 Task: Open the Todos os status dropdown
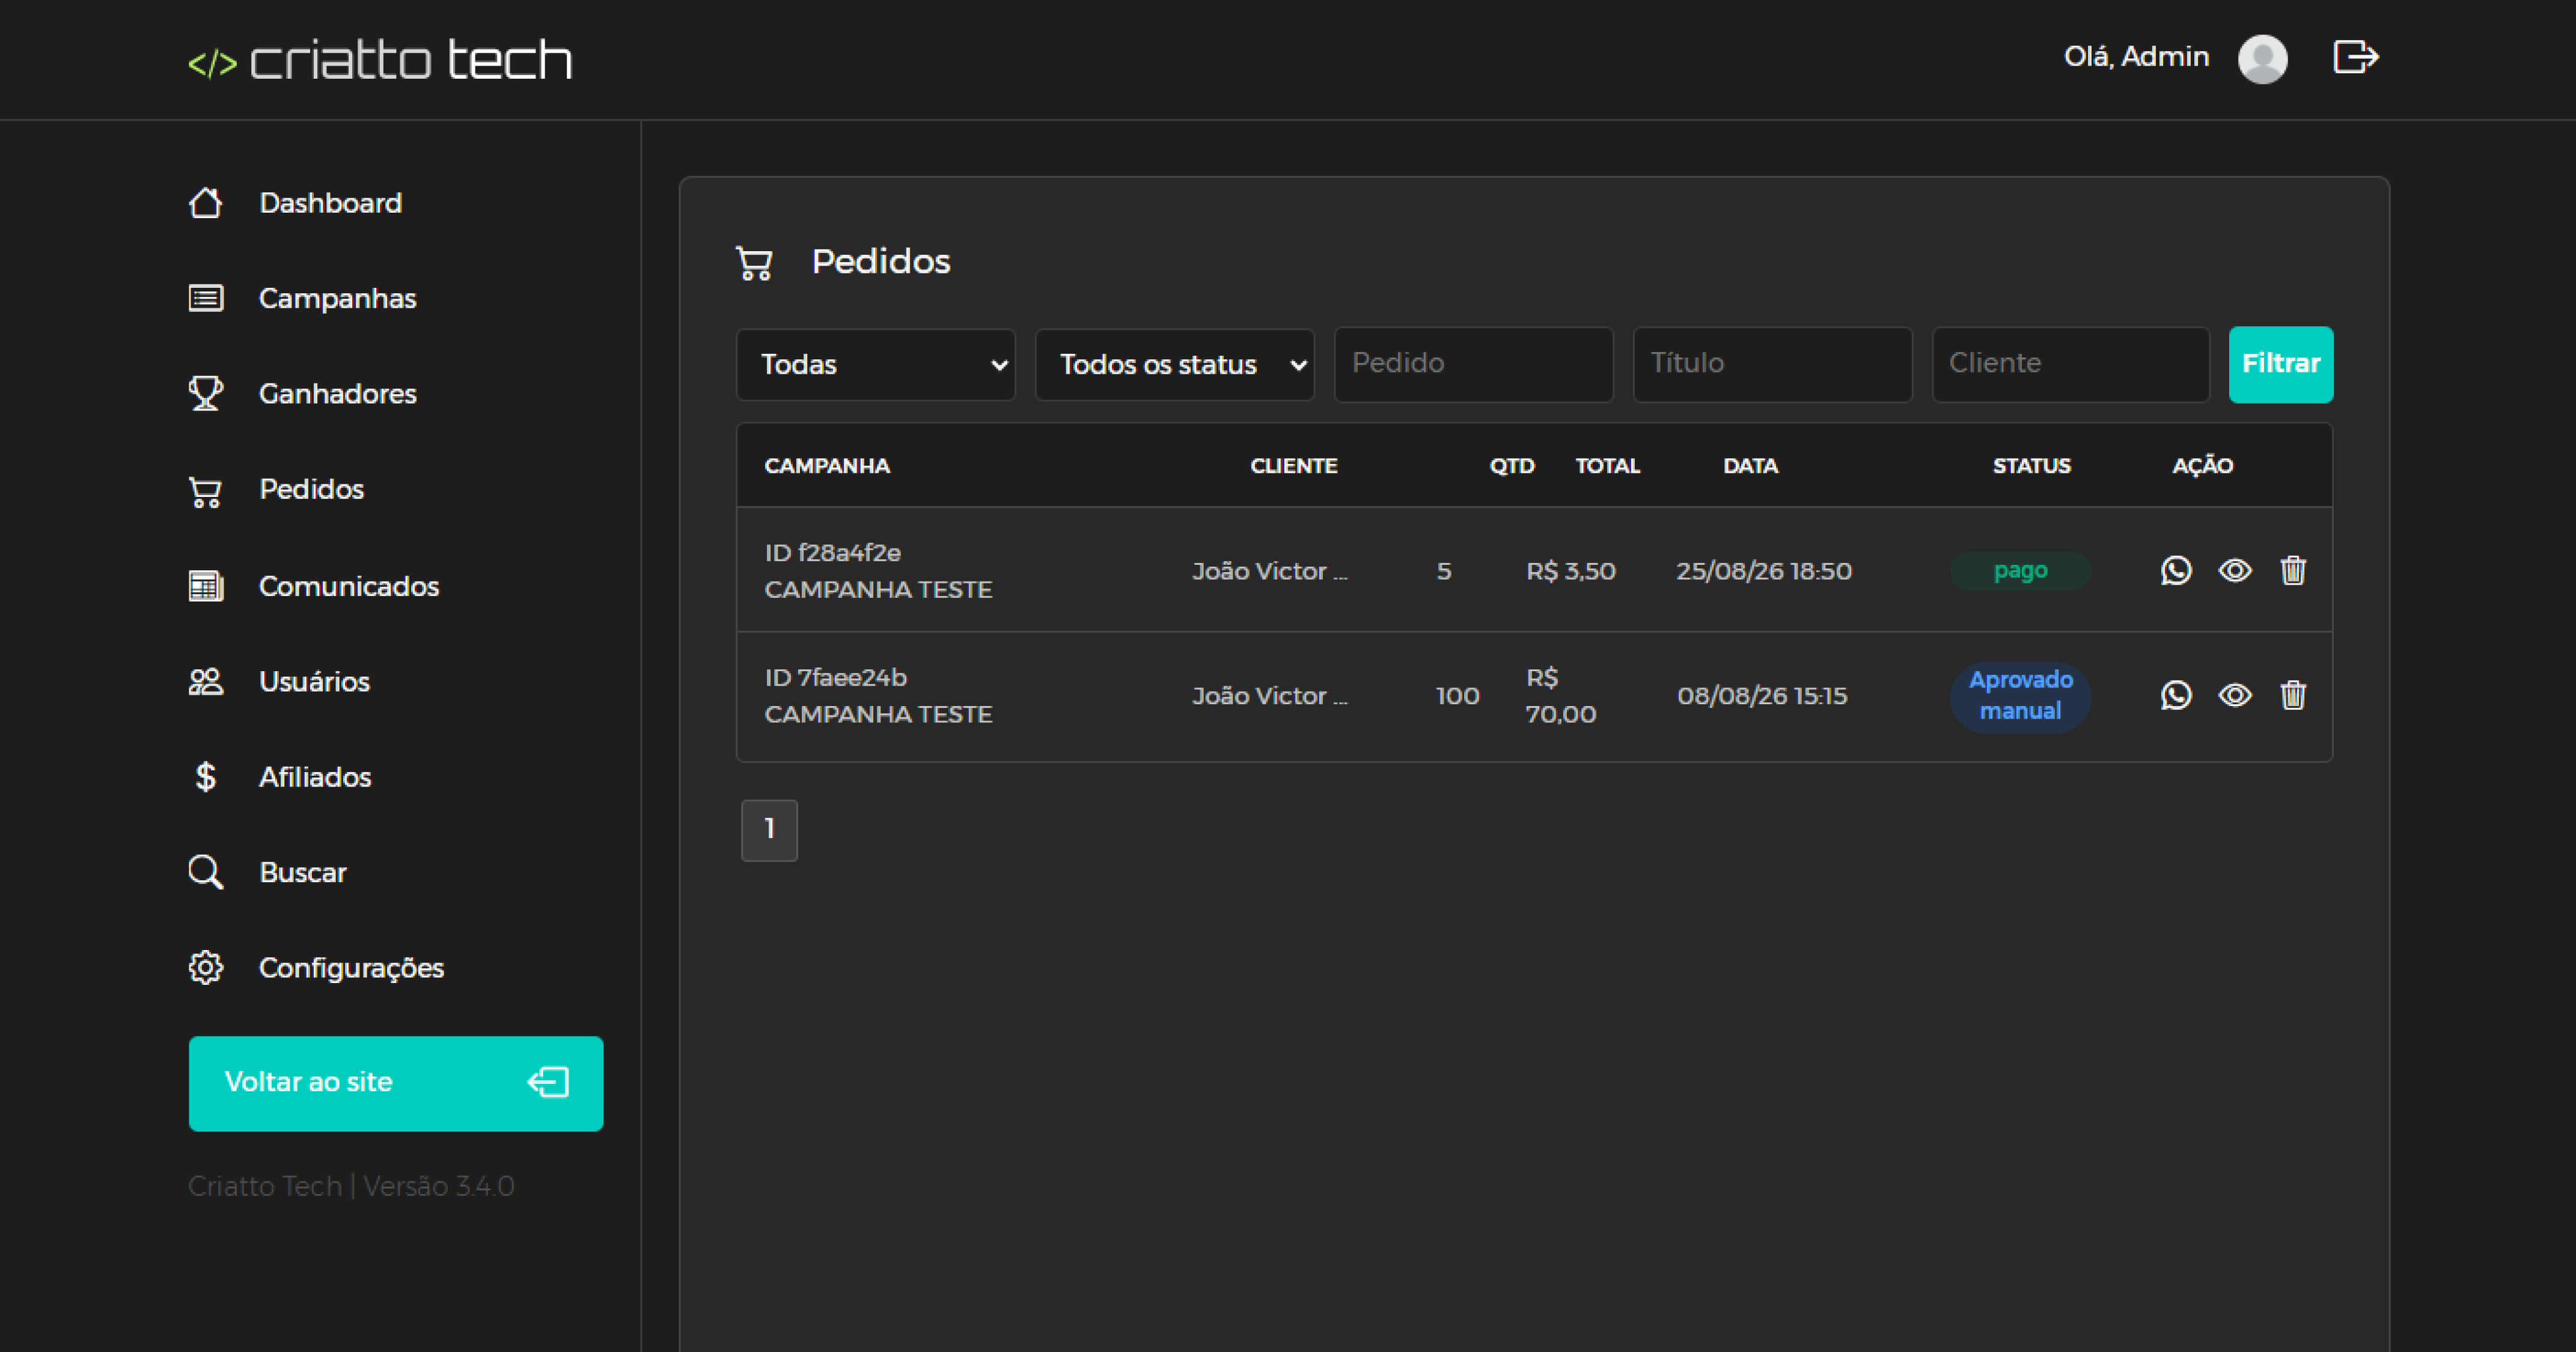[1175, 365]
